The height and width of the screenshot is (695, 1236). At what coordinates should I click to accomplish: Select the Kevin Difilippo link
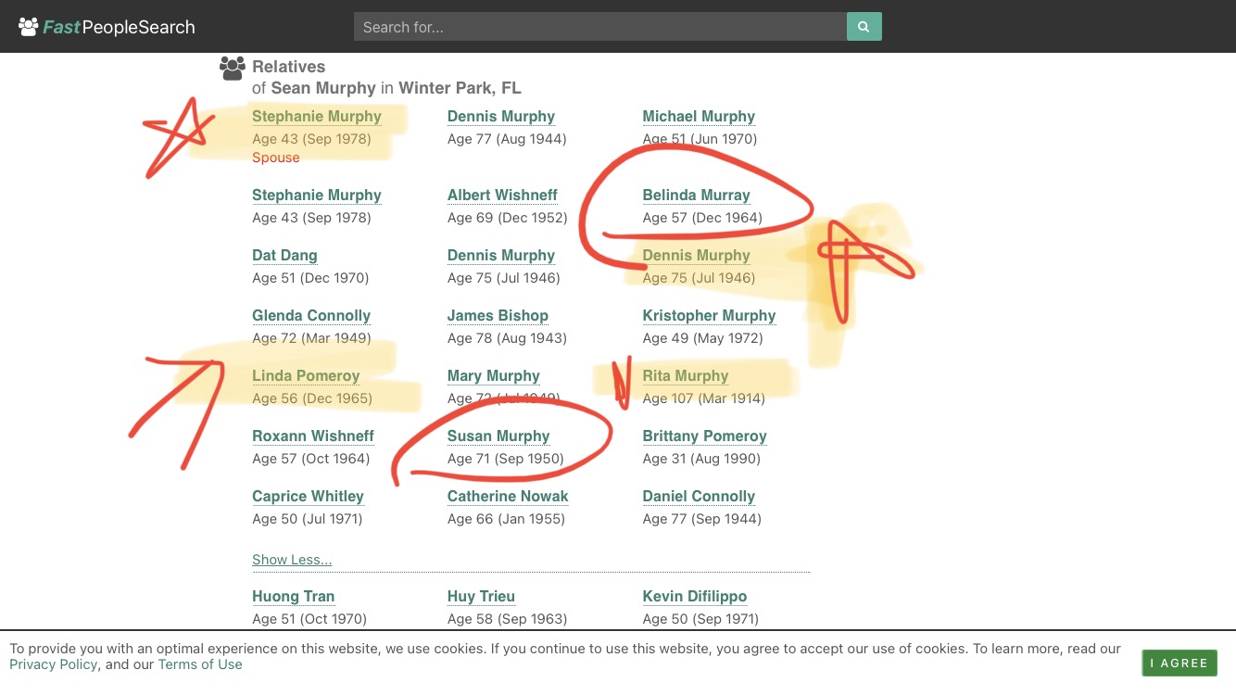tap(695, 597)
